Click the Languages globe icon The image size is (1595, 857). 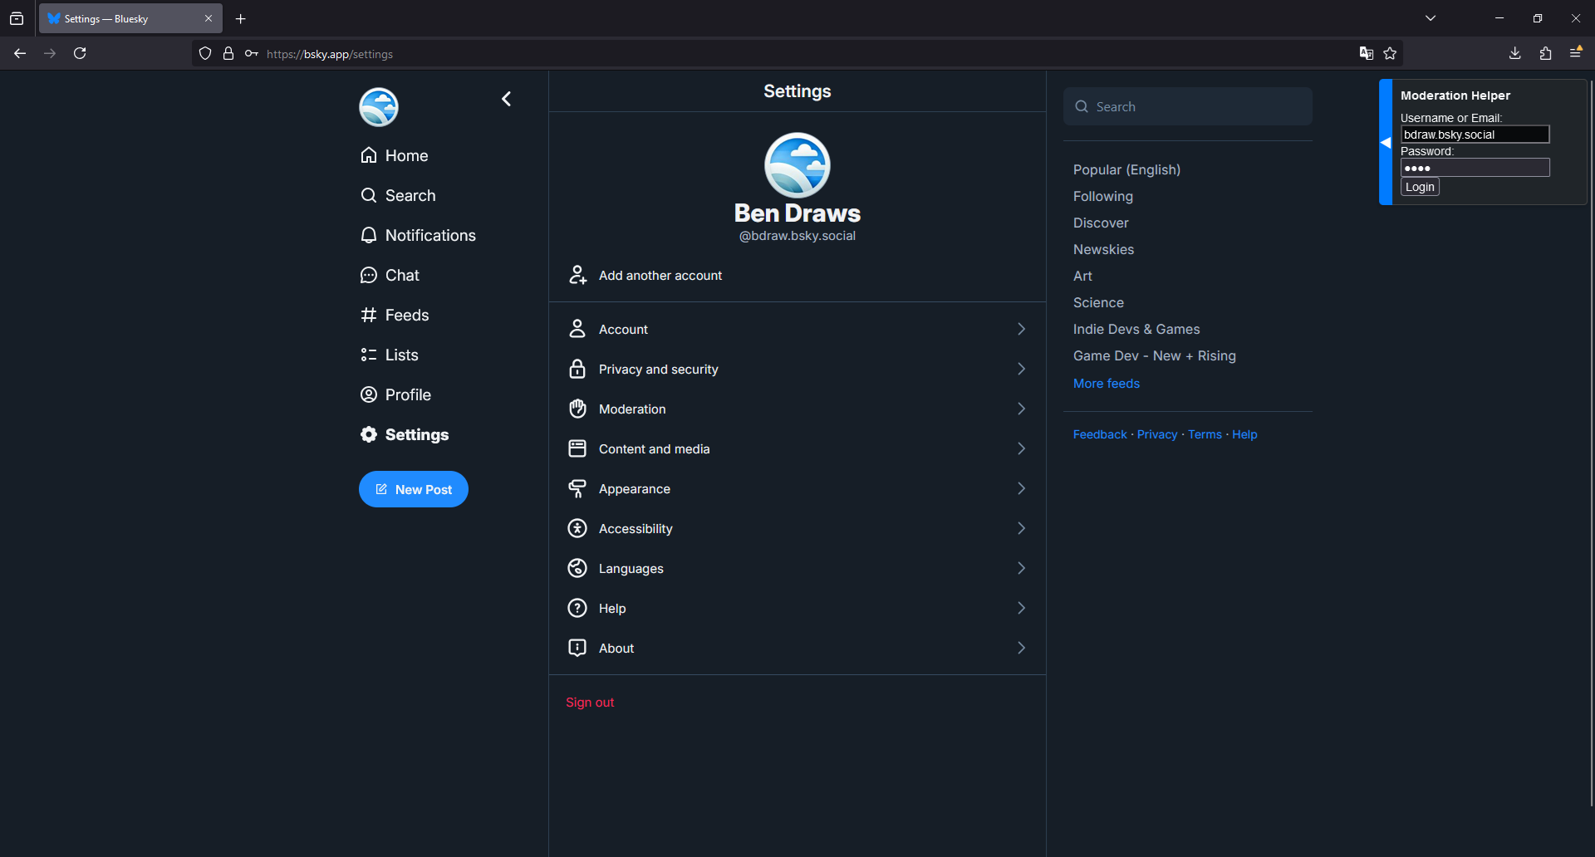pos(577,568)
